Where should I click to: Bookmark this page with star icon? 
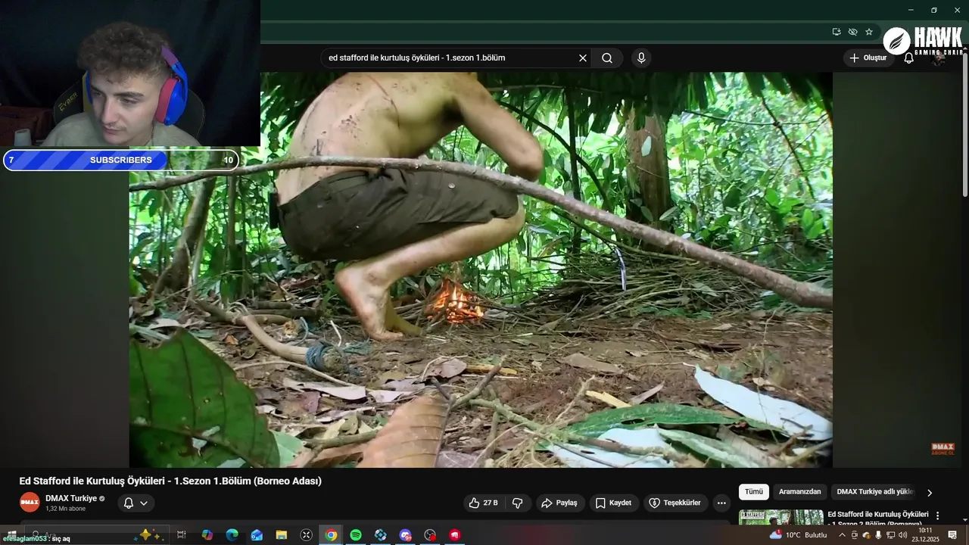[x=869, y=32]
